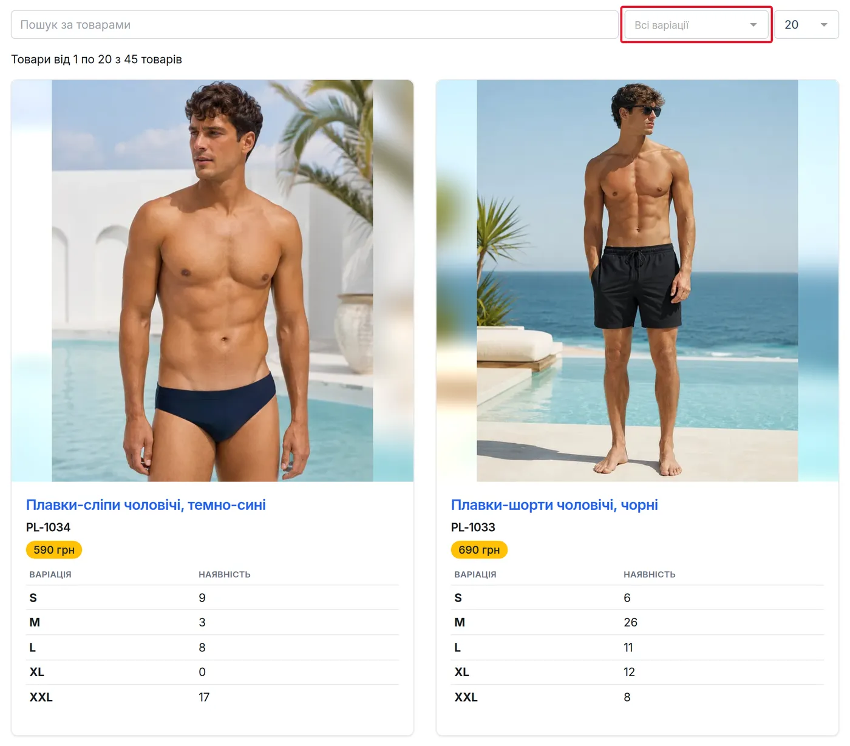Open 'Плавки-сліпи чоловічі, темно-сині' product link
The width and height of the screenshot is (850, 746).
146,505
